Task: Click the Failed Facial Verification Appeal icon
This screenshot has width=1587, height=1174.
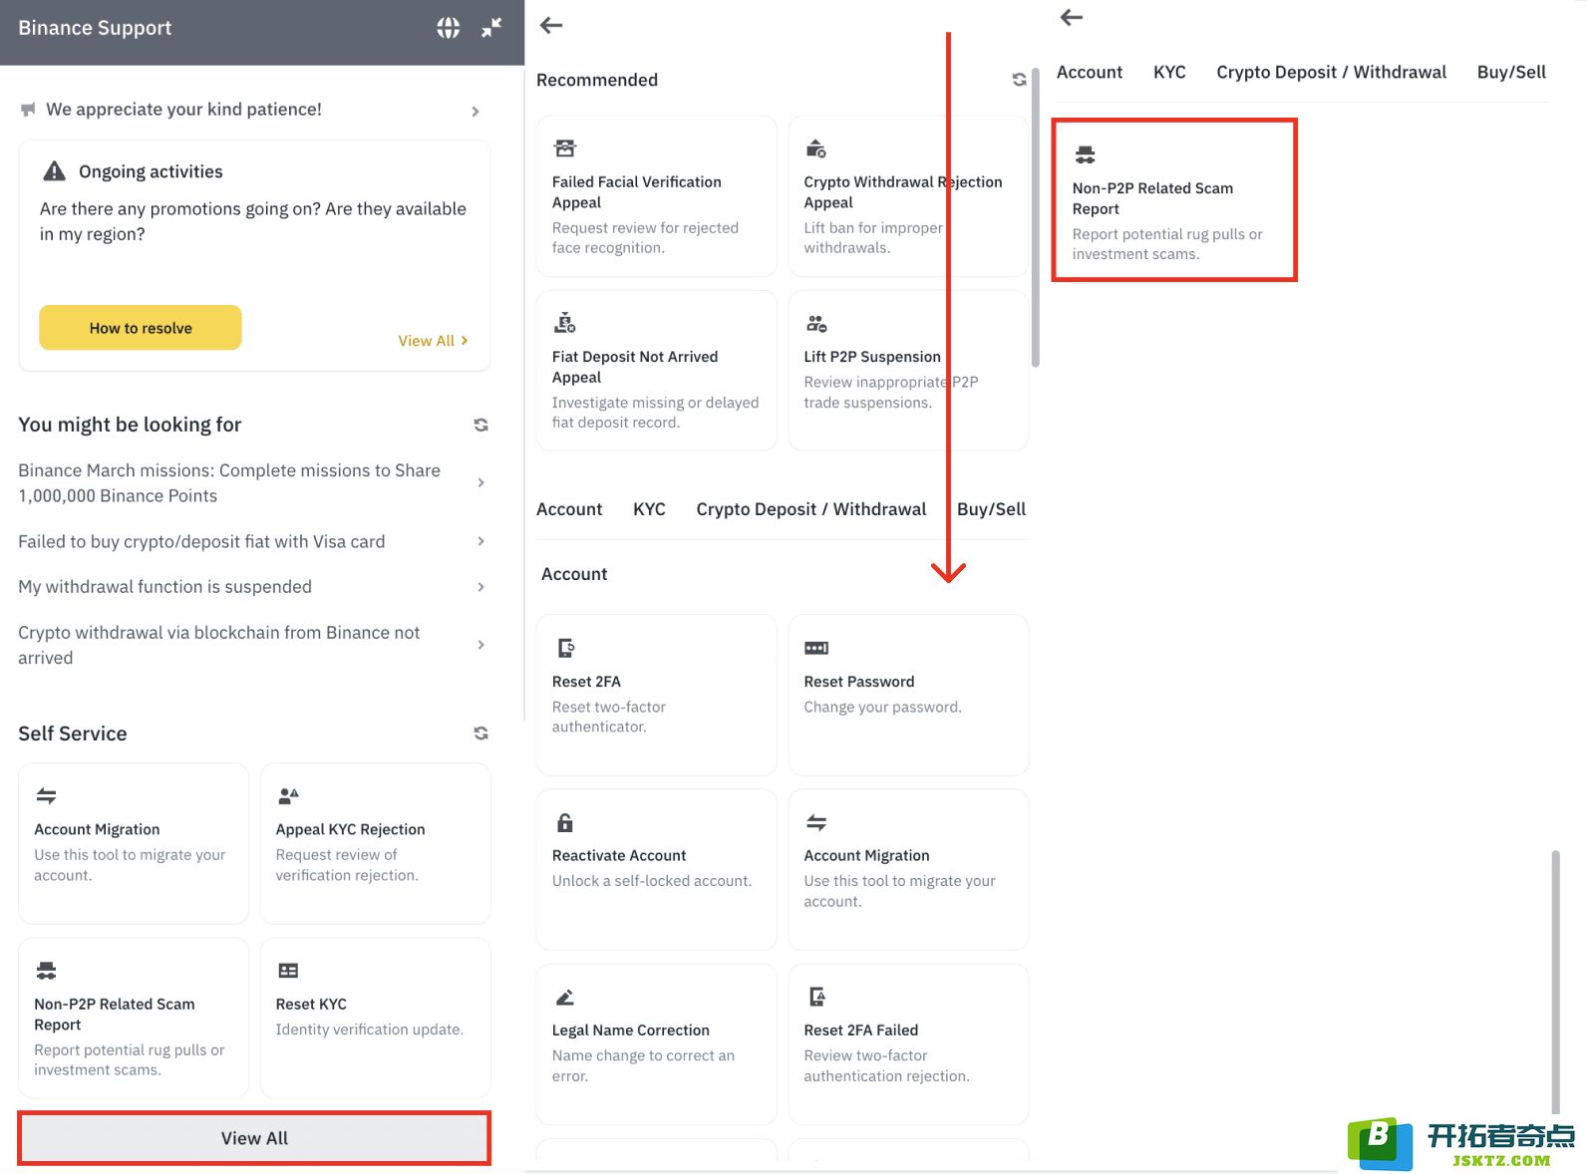Action: pos(564,148)
